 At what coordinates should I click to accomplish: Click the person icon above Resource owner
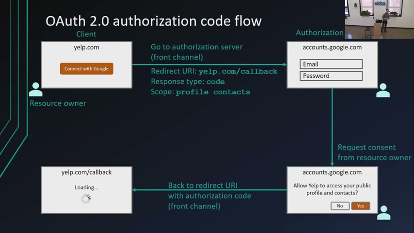point(36,89)
